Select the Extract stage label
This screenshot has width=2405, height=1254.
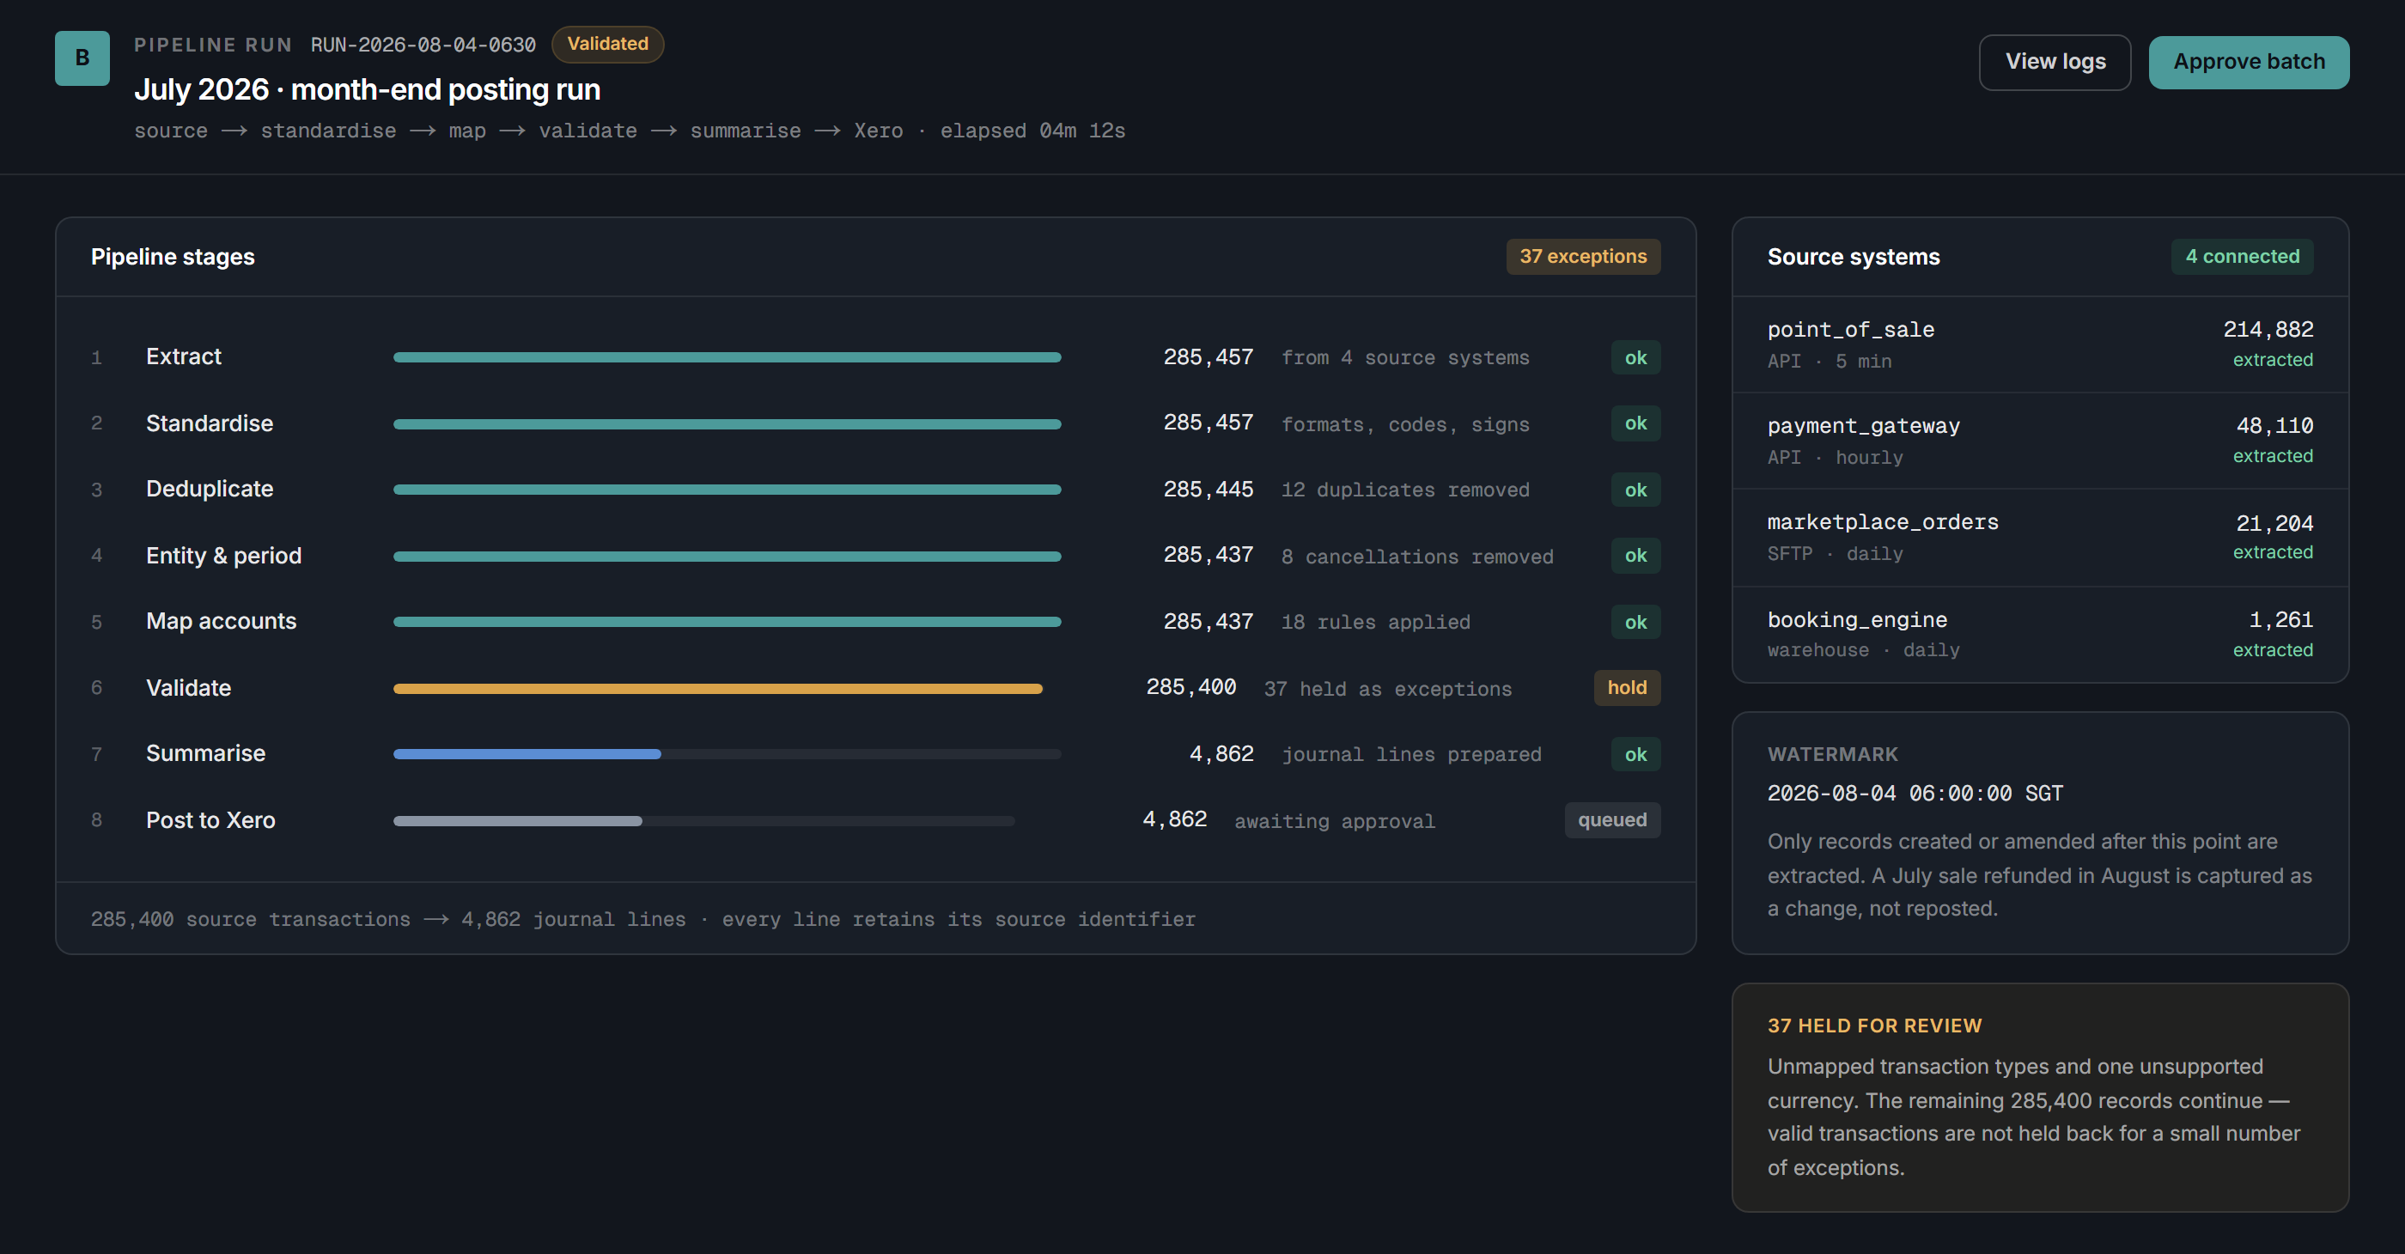click(x=184, y=356)
